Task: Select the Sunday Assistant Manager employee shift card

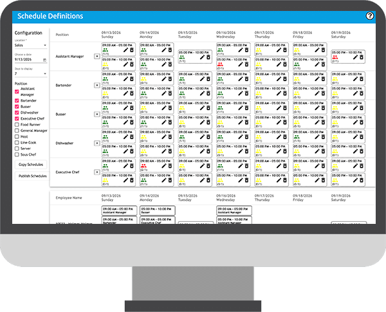Action: [x=119, y=210]
